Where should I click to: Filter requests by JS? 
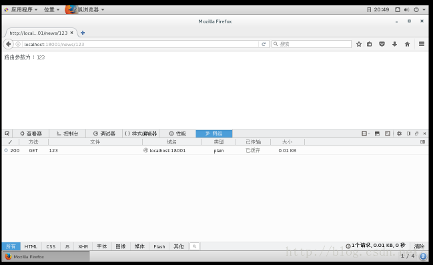coord(67,246)
